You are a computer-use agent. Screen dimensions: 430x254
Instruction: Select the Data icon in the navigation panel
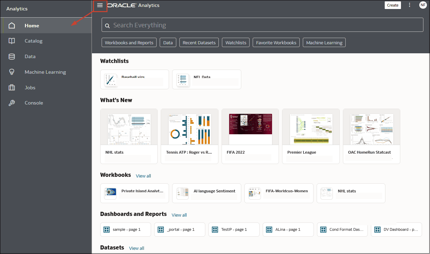(x=12, y=56)
